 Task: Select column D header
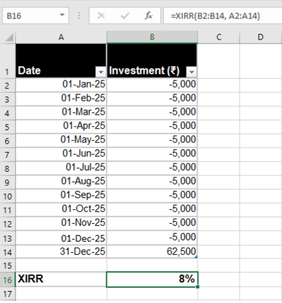[260, 37]
